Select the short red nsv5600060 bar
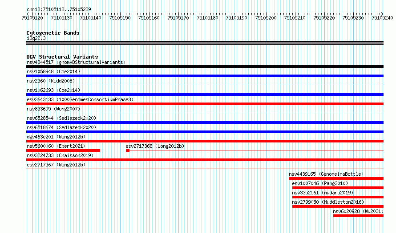 pos(63,150)
